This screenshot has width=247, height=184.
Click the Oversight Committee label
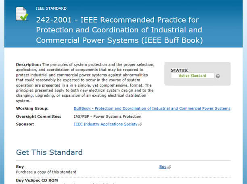[38, 116]
